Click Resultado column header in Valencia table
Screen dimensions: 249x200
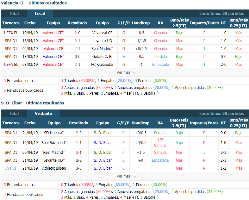click(x=77, y=23)
